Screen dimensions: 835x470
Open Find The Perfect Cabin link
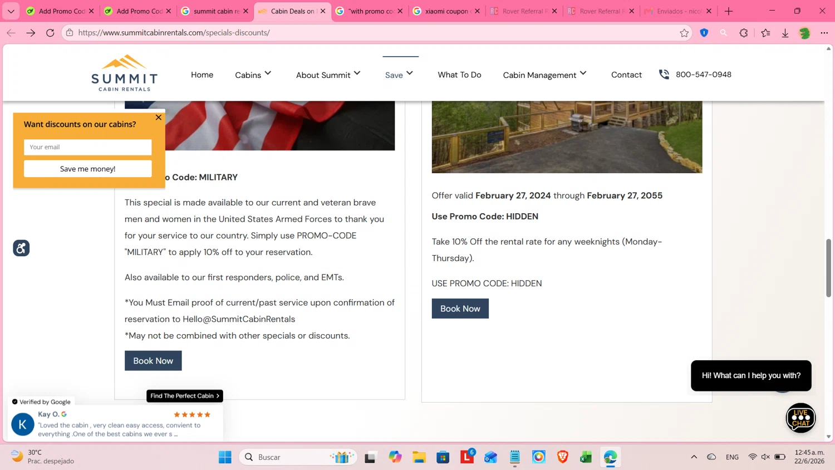coord(185,396)
